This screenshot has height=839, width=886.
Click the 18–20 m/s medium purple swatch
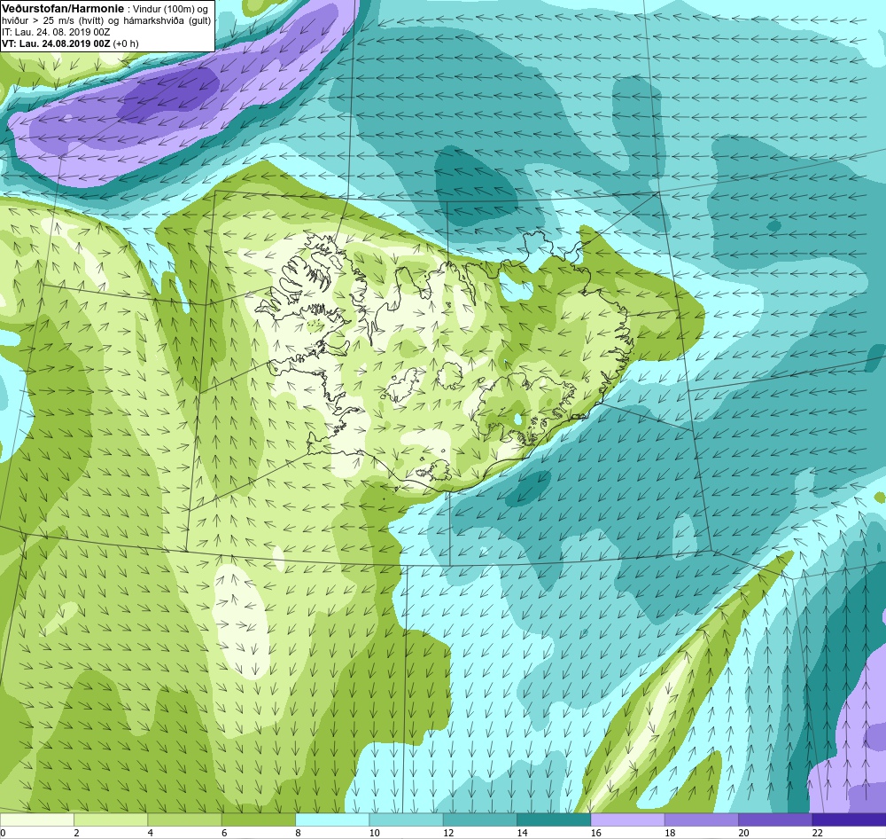[x=701, y=819]
